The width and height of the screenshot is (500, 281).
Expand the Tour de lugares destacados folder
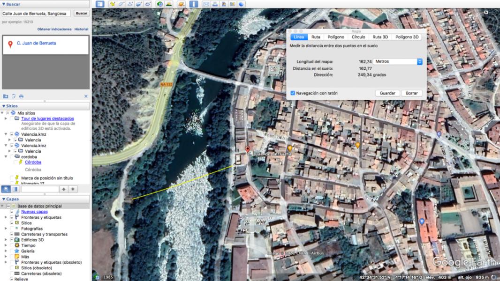(6, 118)
